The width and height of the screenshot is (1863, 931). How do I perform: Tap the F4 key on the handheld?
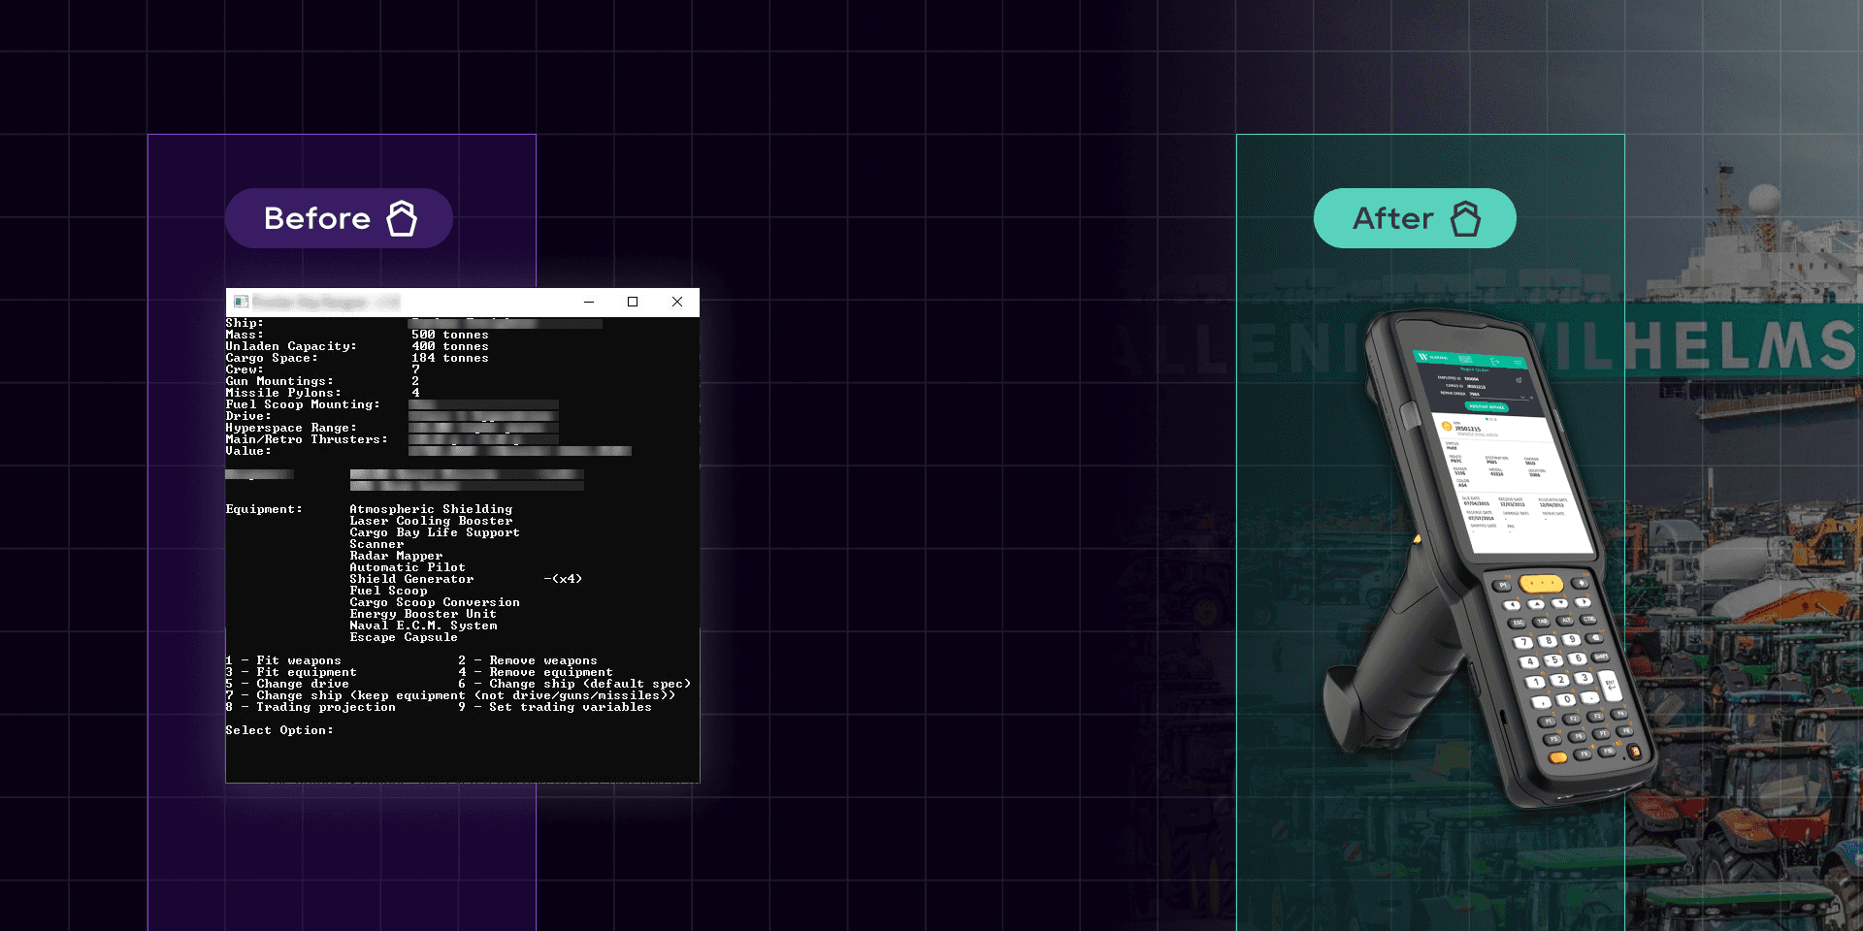click(1619, 714)
